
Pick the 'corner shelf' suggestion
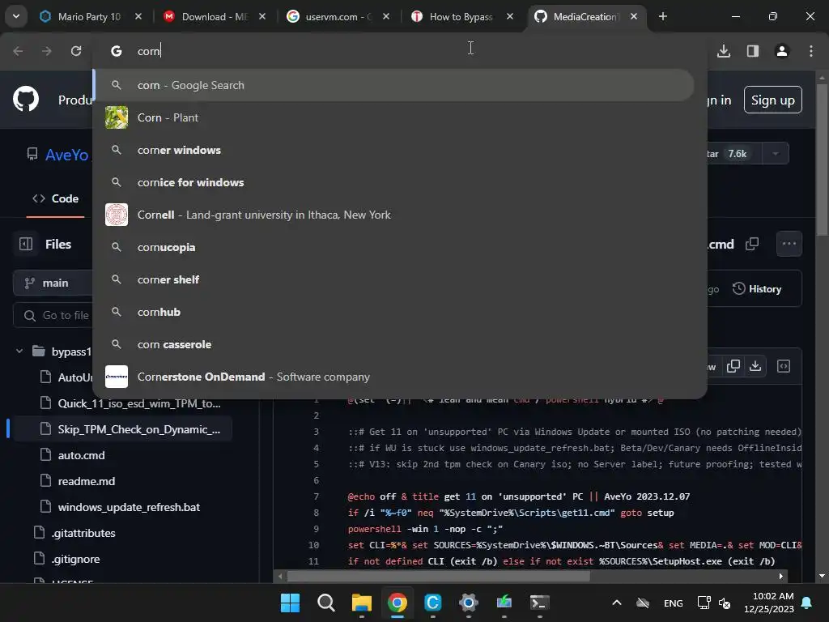click(x=394, y=279)
